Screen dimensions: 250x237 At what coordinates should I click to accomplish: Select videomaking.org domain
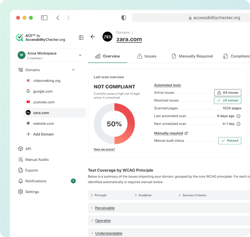click(47, 81)
